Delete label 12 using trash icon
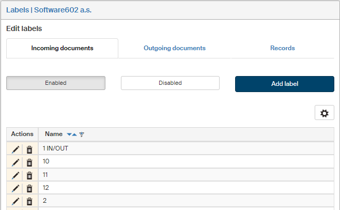The image size is (340, 210). (x=29, y=188)
